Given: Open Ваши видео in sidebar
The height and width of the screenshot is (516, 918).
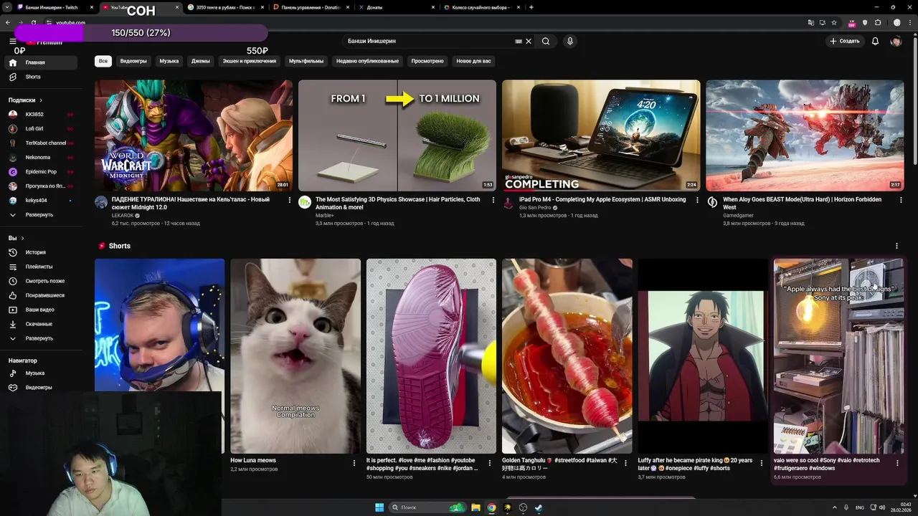Looking at the screenshot, I should (42, 310).
